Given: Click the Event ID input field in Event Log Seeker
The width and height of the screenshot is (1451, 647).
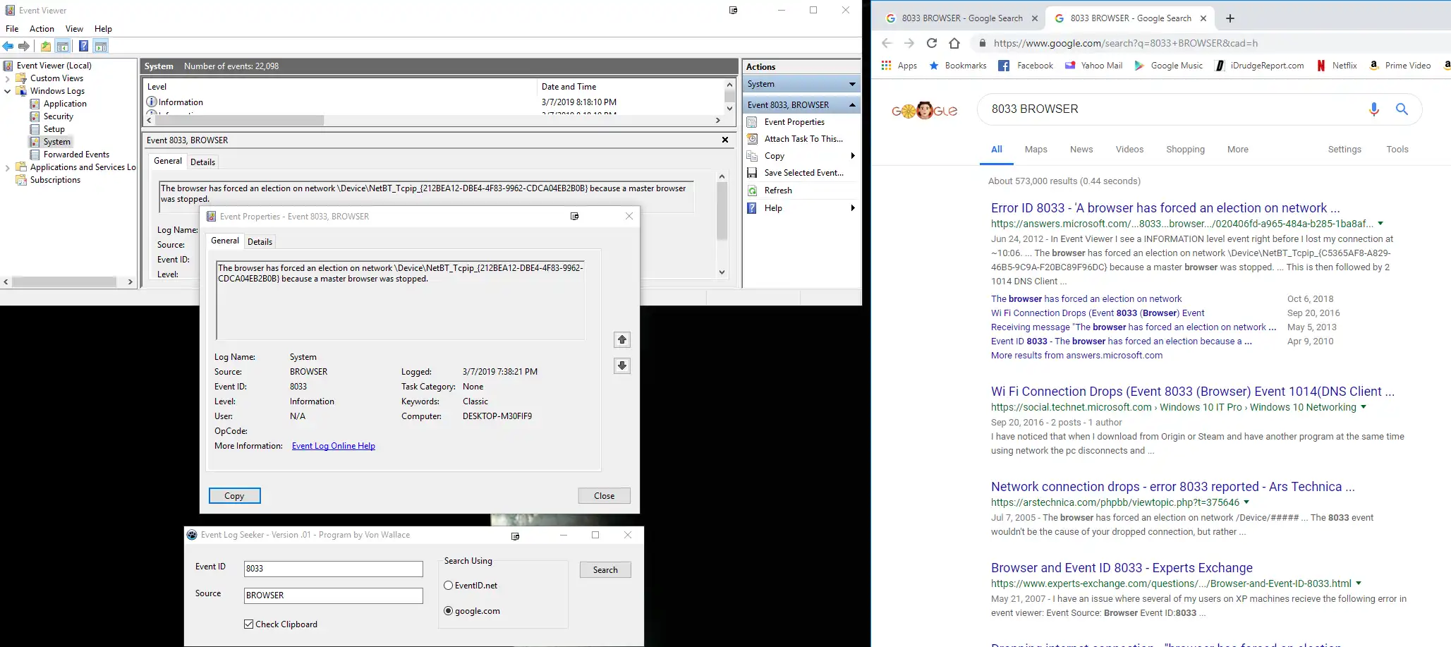Looking at the screenshot, I should pyautogui.click(x=334, y=569).
